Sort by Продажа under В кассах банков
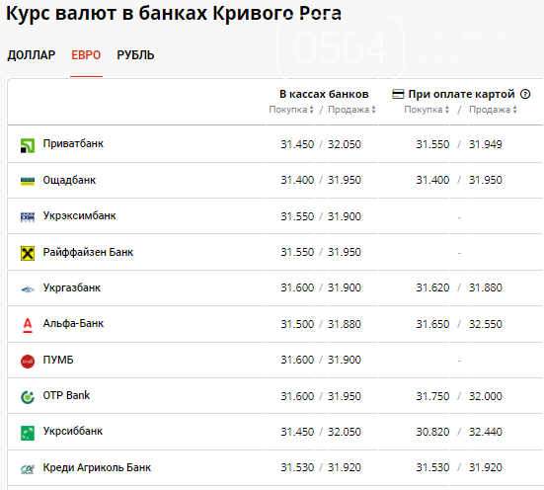This screenshot has height=490, width=544. 351,110
